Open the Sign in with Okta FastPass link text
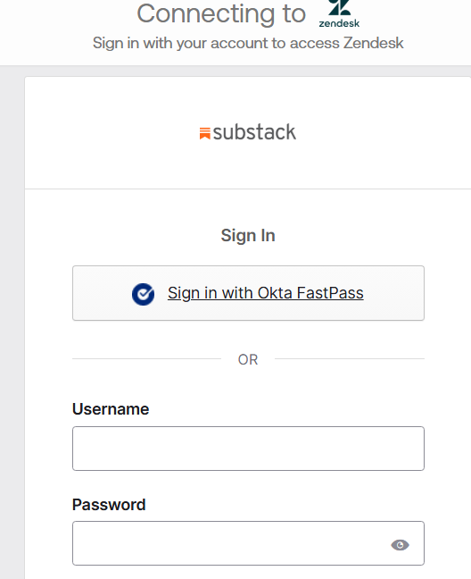 point(265,293)
